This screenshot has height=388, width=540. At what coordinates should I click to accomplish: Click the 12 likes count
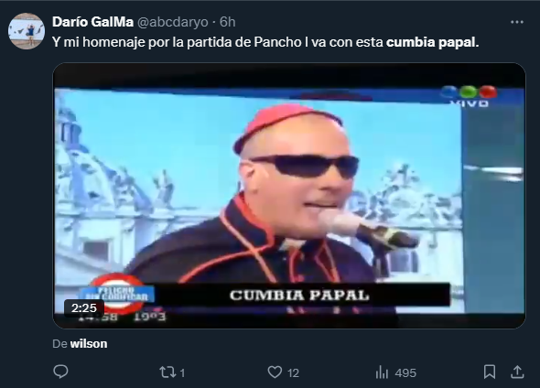tap(293, 372)
